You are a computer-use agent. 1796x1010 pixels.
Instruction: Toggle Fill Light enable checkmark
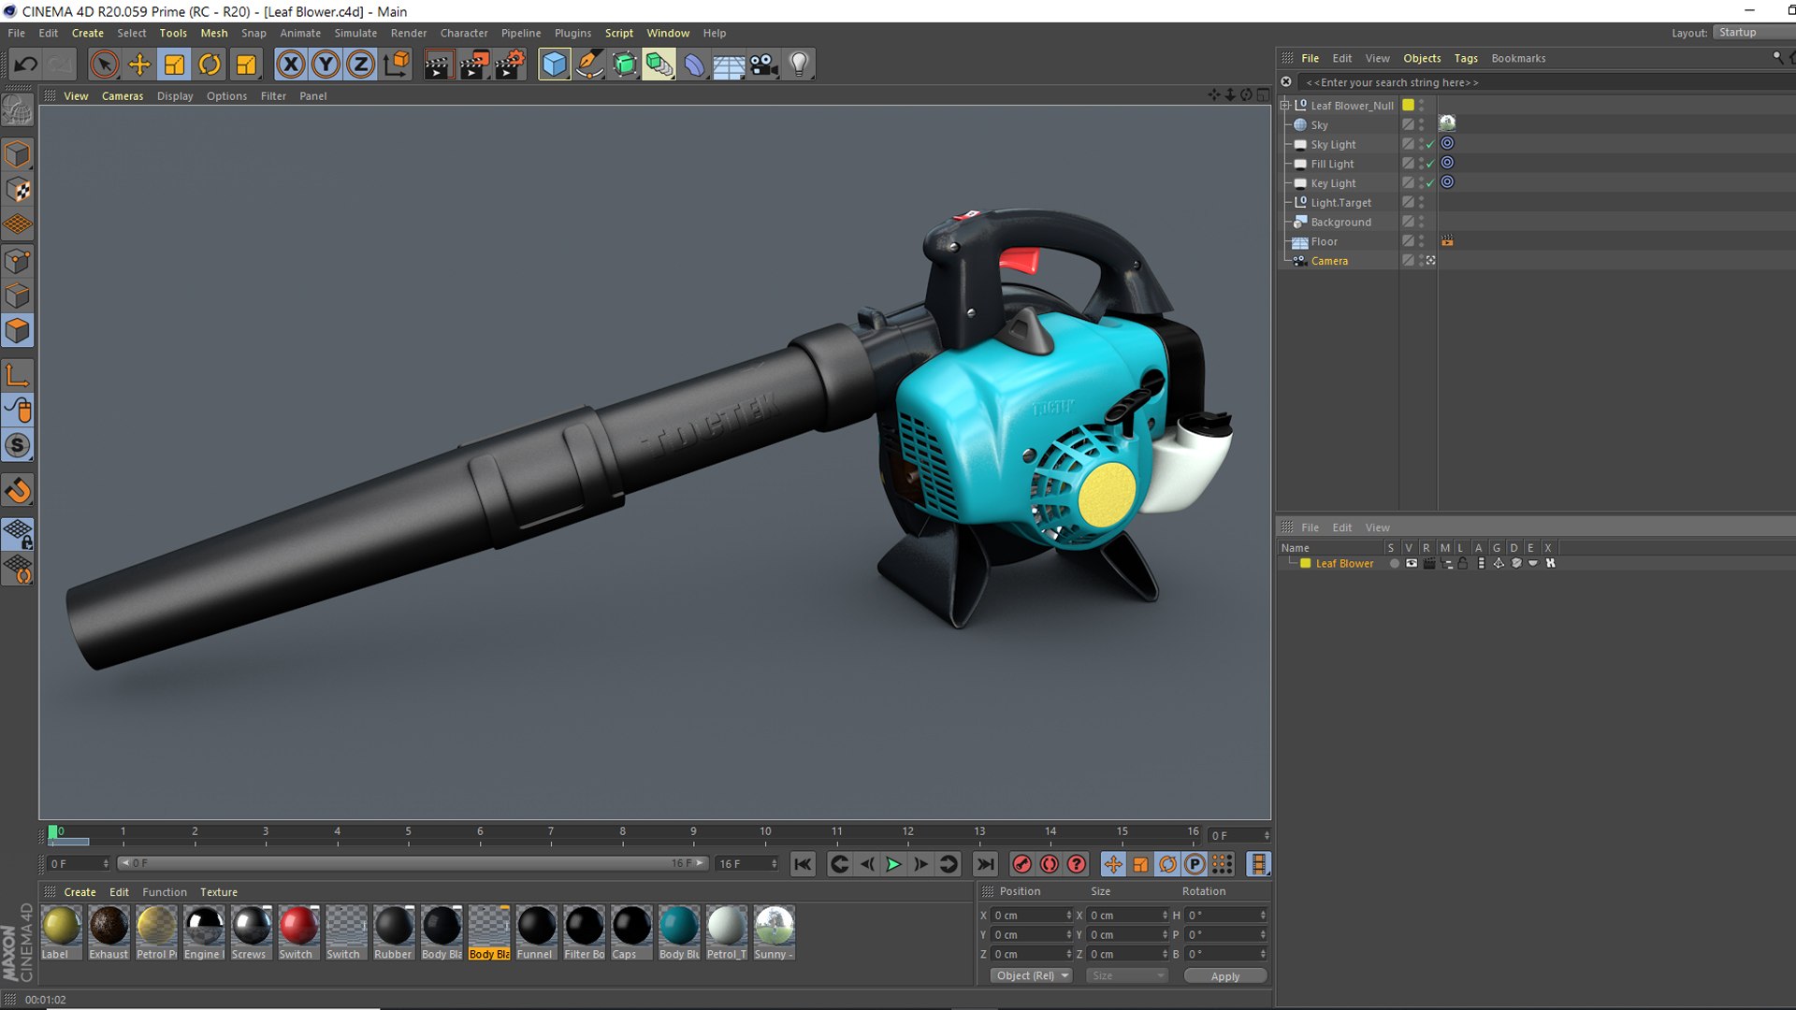pyautogui.click(x=1429, y=164)
